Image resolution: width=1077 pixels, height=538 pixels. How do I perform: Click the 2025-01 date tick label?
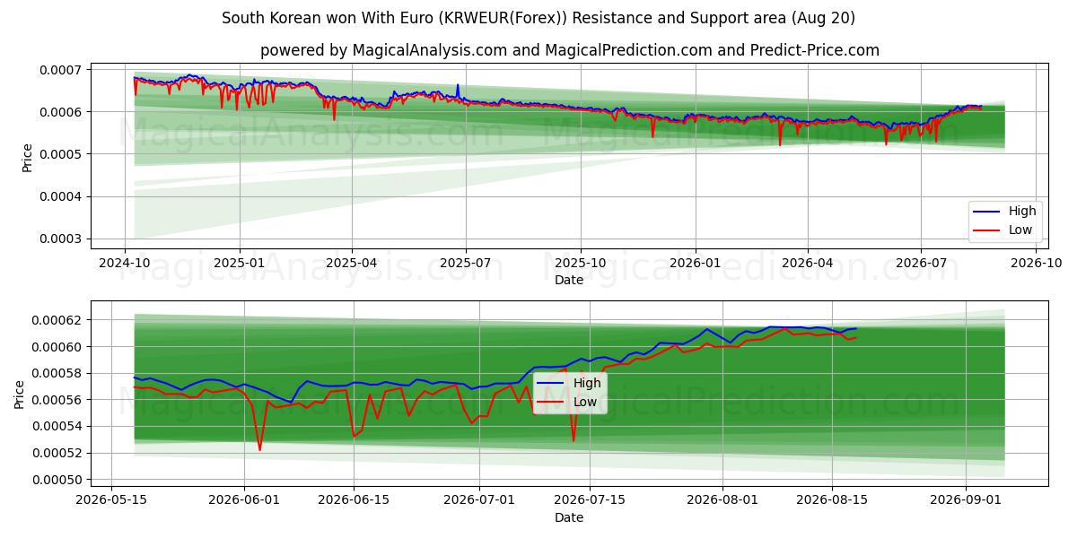pos(240,264)
